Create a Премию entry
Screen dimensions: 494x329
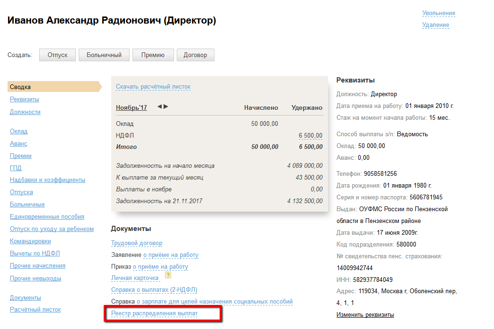tap(153, 55)
